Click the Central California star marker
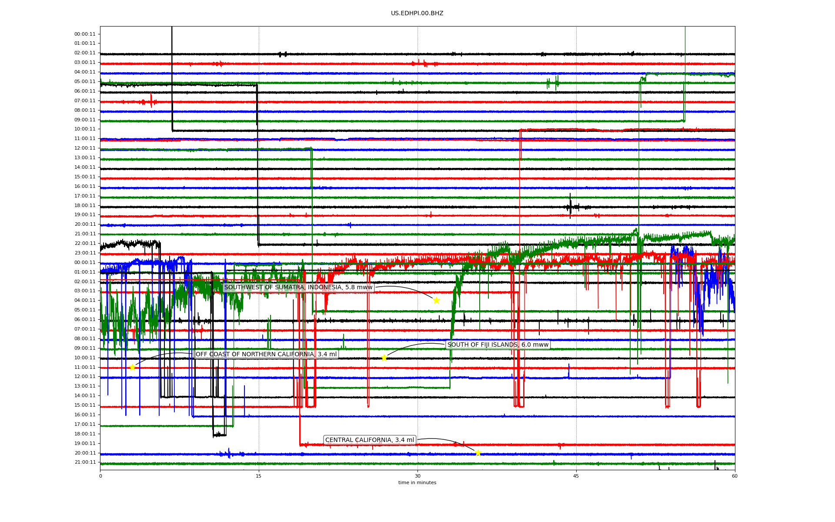835x522 pixels. click(478, 453)
